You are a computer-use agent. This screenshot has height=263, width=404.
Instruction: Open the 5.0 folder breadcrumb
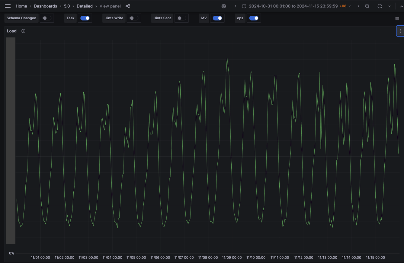point(67,6)
